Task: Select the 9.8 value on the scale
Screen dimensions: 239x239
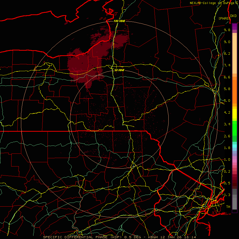Action: click(x=227, y=30)
